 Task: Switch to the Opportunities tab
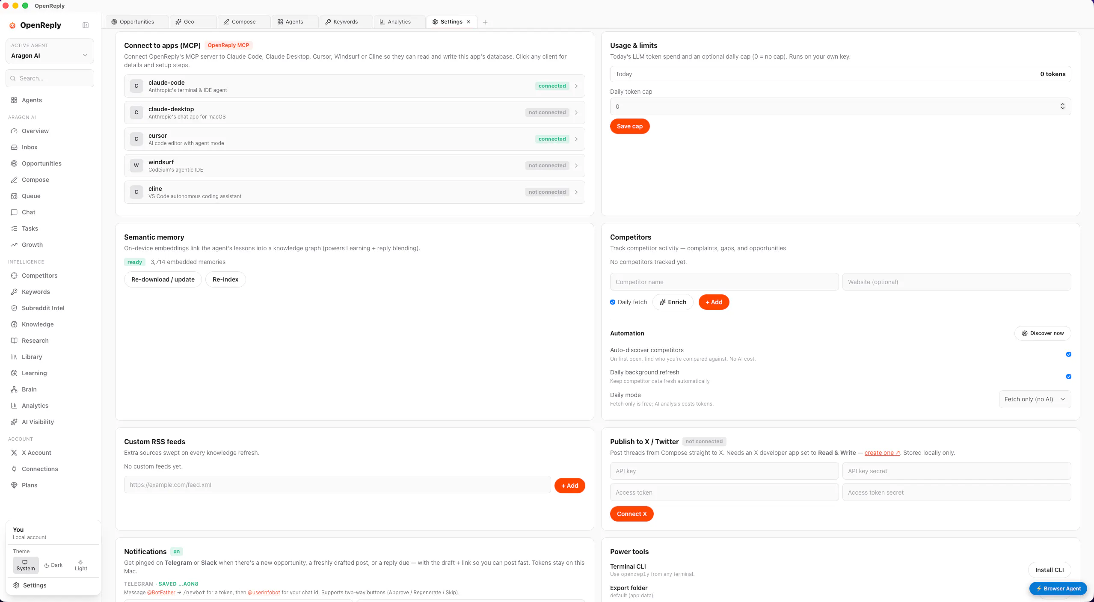coord(137,22)
